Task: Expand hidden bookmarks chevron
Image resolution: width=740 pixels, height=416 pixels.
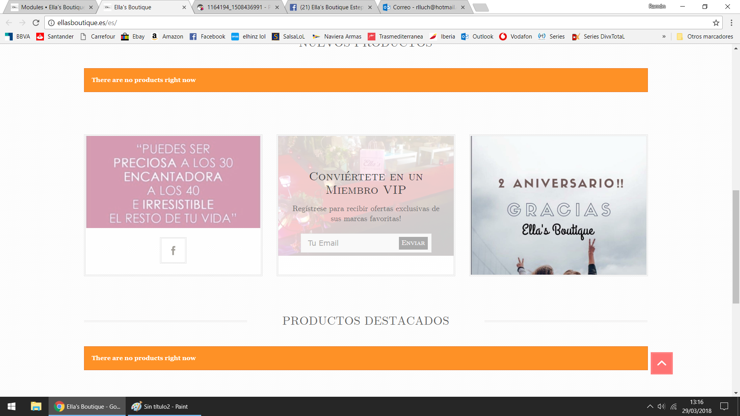Action: click(664, 37)
